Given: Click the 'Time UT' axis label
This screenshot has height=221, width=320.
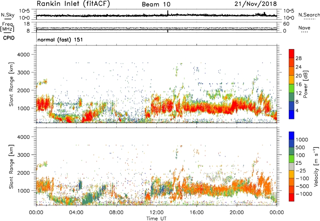Looking at the screenshot, I should [156, 219].
